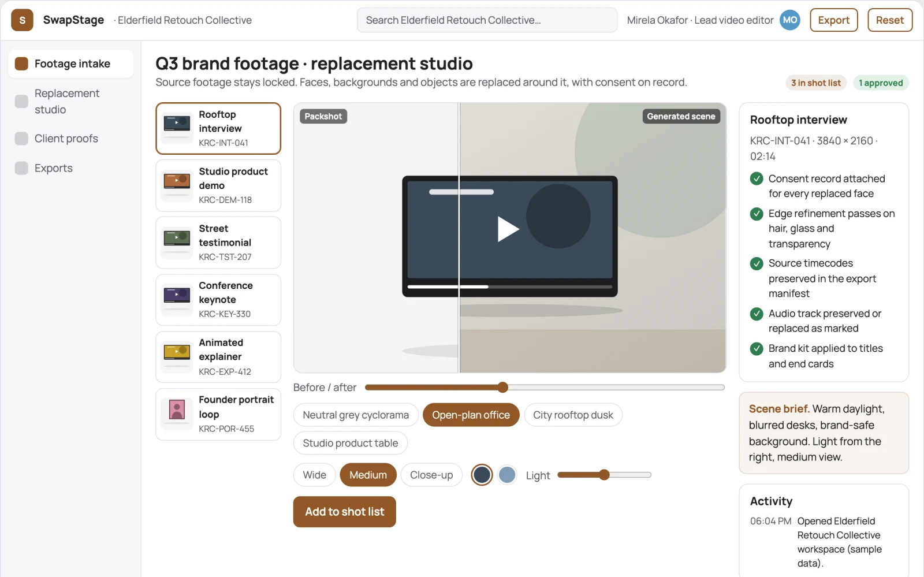Click the 3 in shot list badge
Viewport: 924px width, 577px height.
point(815,83)
